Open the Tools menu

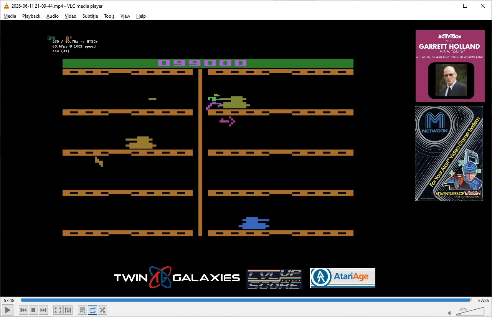[x=109, y=16]
